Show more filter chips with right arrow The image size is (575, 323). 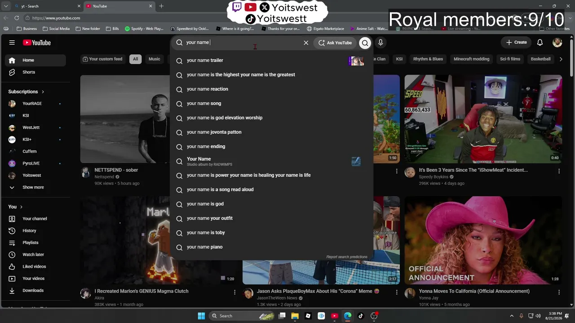click(561, 59)
